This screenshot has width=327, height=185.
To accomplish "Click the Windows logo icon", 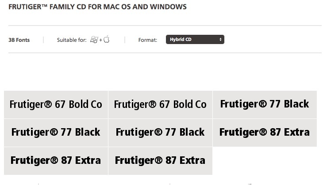I will [x=94, y=40].
